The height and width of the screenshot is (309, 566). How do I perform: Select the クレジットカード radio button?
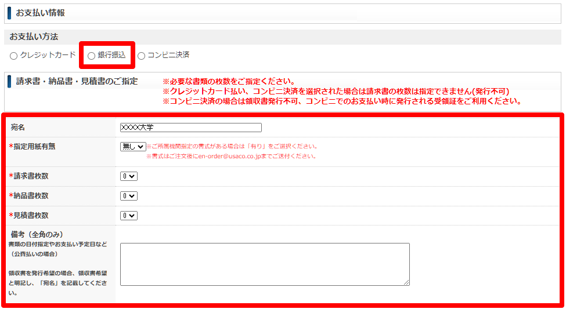click(13, 56)
